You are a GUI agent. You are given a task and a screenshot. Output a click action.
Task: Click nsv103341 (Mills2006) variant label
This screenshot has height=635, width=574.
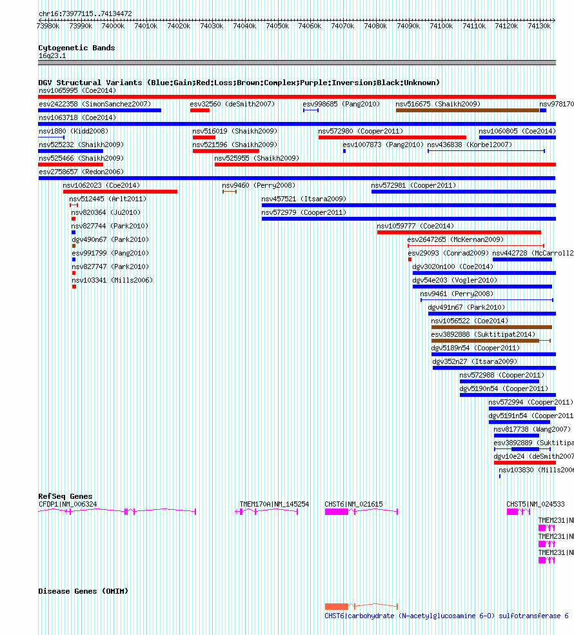pyautogui.click(x=112, y=280)
